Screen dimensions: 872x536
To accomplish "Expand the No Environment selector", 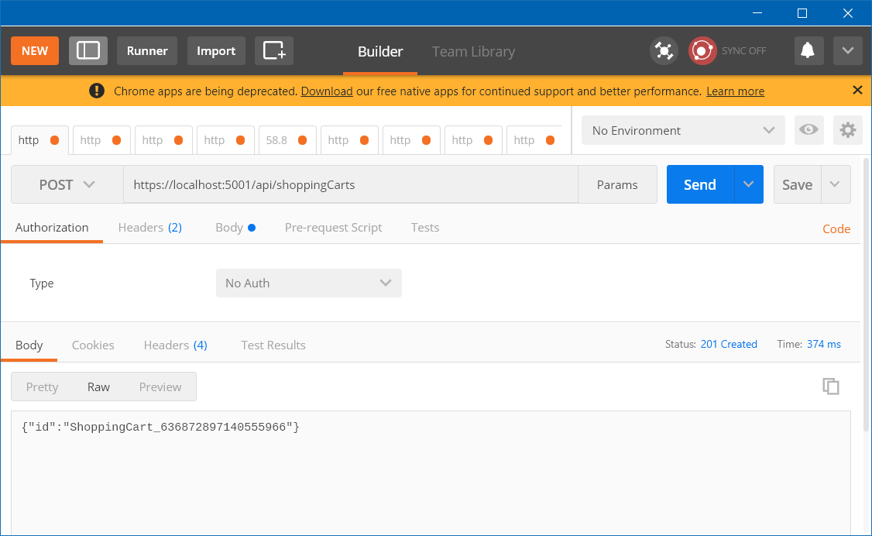I will [x=683, y=130].
